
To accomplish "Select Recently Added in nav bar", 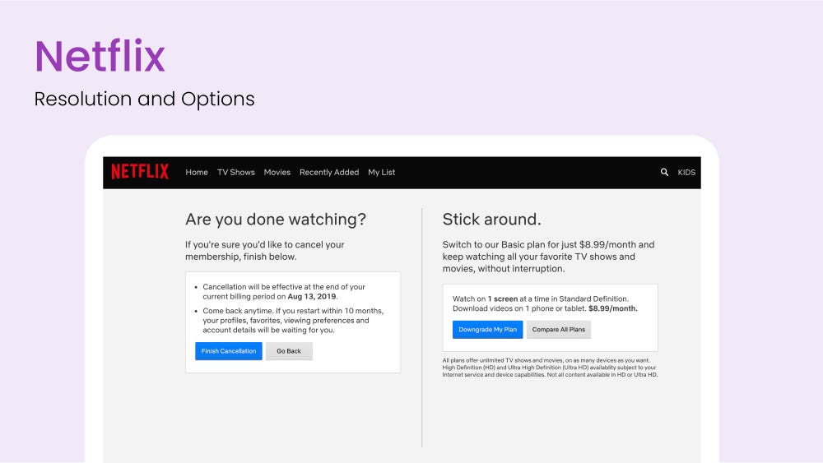I will click(329, 172).
